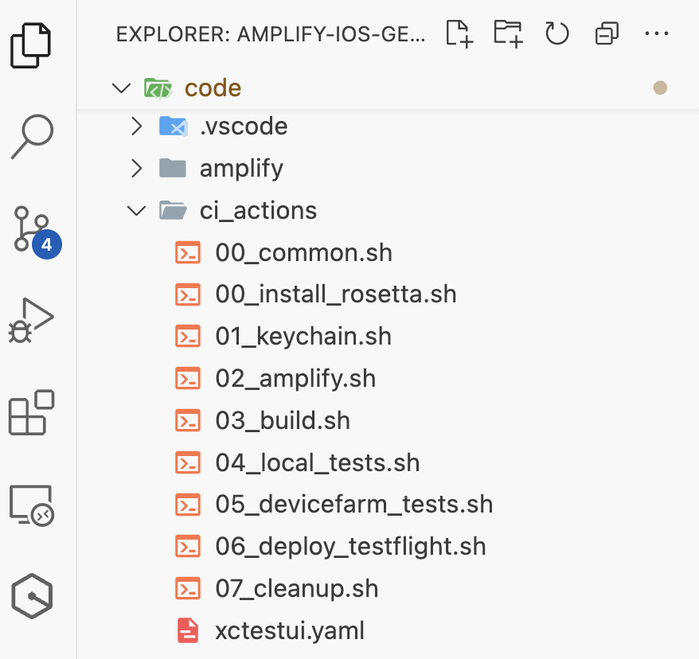Click the New File icon
The width and height of the screenshot is (699, 659).
pyautogui.click(x=458, y=33)
